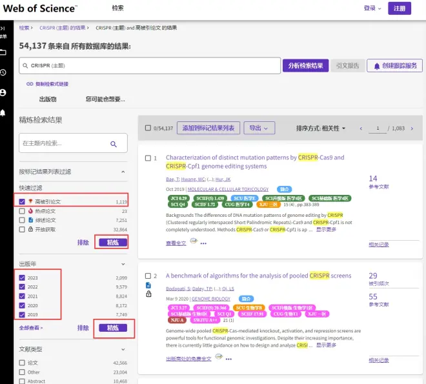Open the user profile sidebar icon
The width and height of the screenshot is (426, 384).
click(x=3, y=92)
